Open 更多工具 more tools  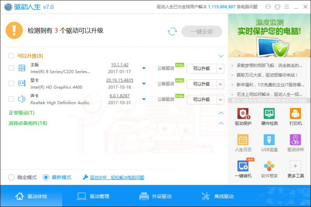[295, 169]
